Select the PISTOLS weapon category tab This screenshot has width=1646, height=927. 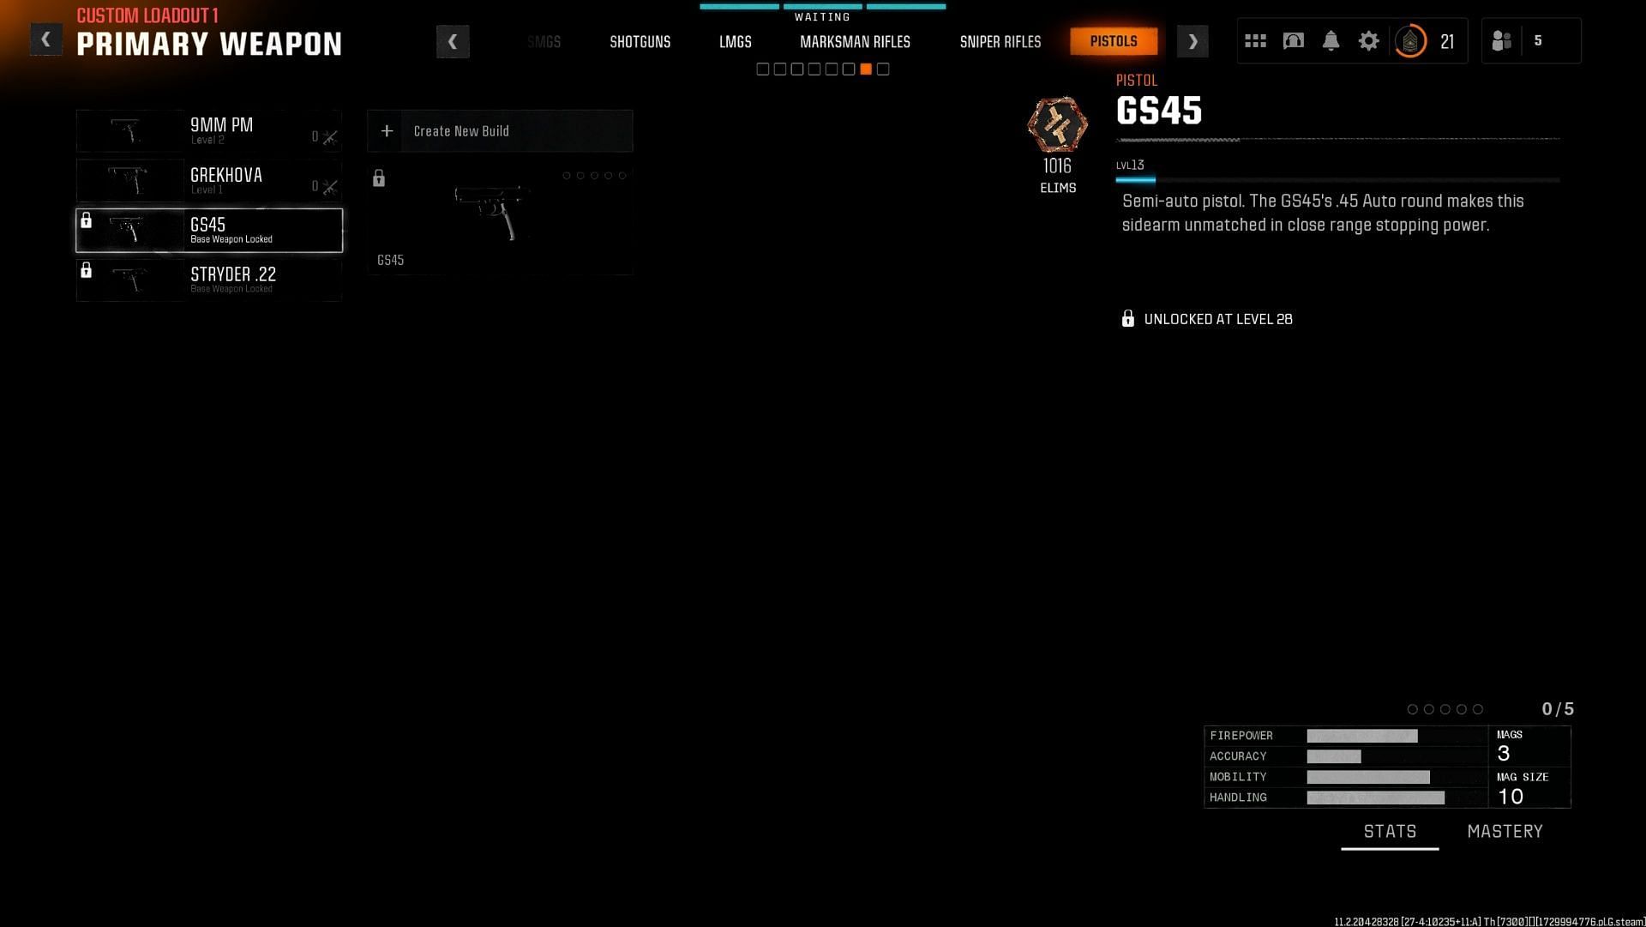click(x=1114, y=39)
